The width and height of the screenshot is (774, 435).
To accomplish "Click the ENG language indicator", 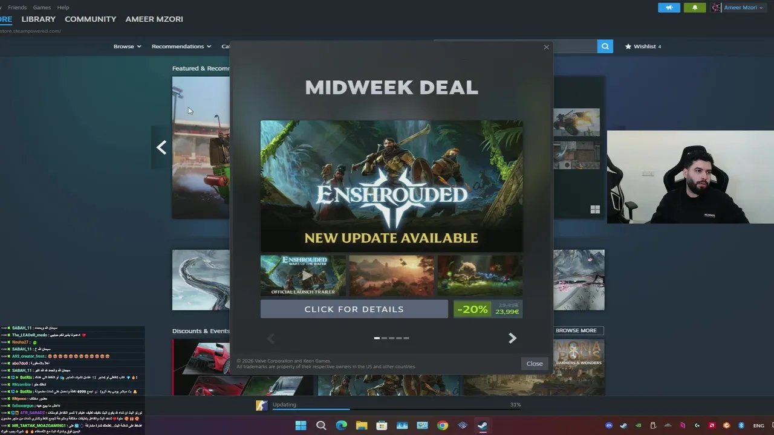I will coord(758,425).
